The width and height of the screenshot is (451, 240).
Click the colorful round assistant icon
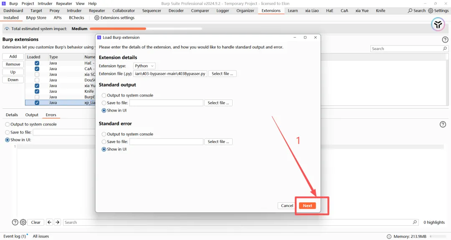[x=438, y=25]
